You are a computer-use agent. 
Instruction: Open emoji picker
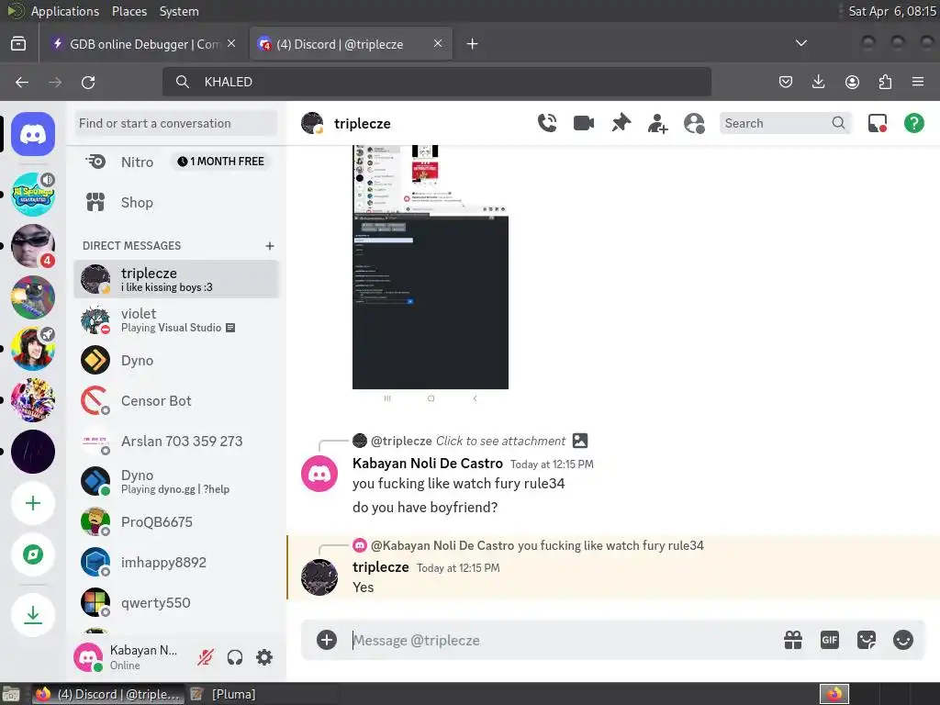(903, 640)
